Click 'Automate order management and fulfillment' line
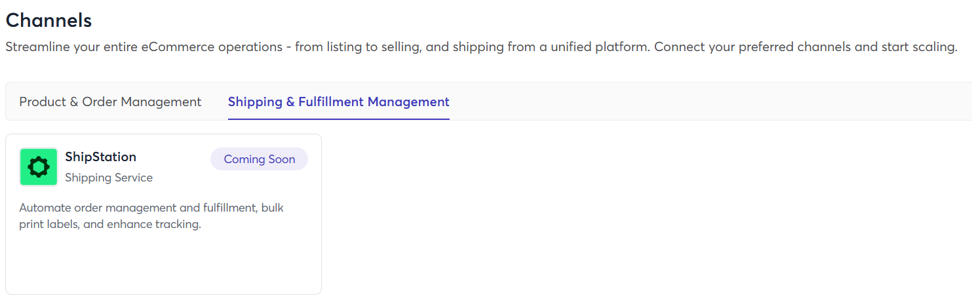 pyautogui.click(x=139, y=208)
